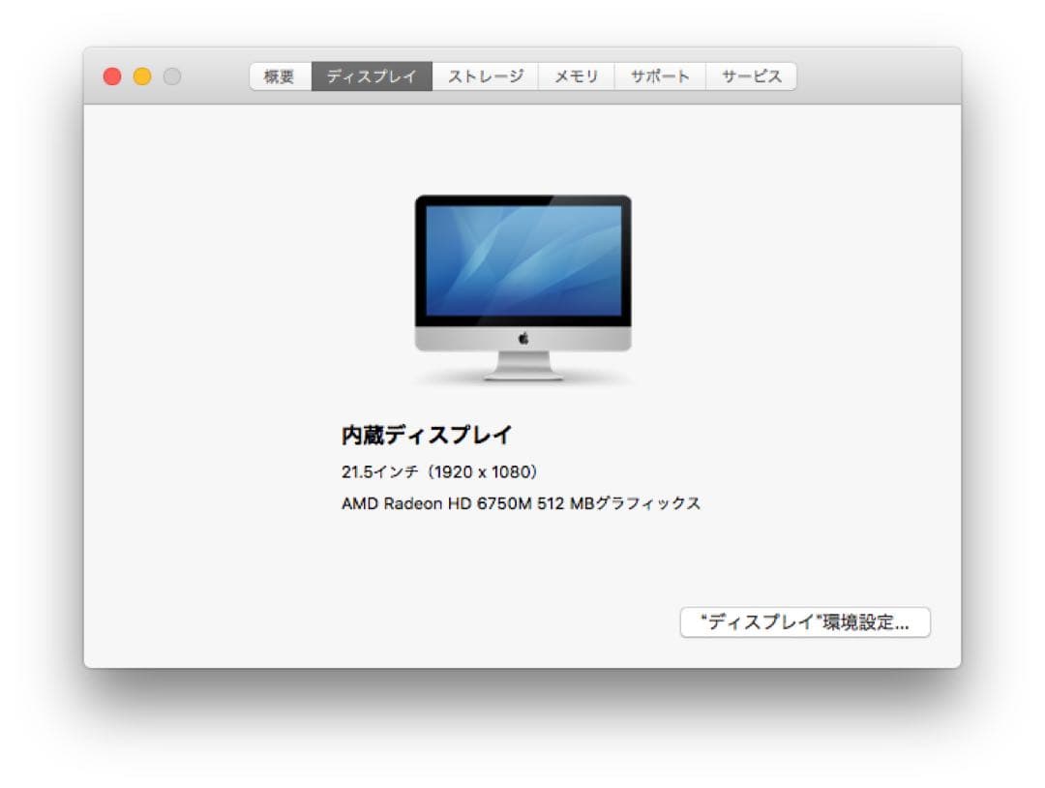Minimize the window with the yellow button
The image size is (1045, 788).
(x=141, y=75)
